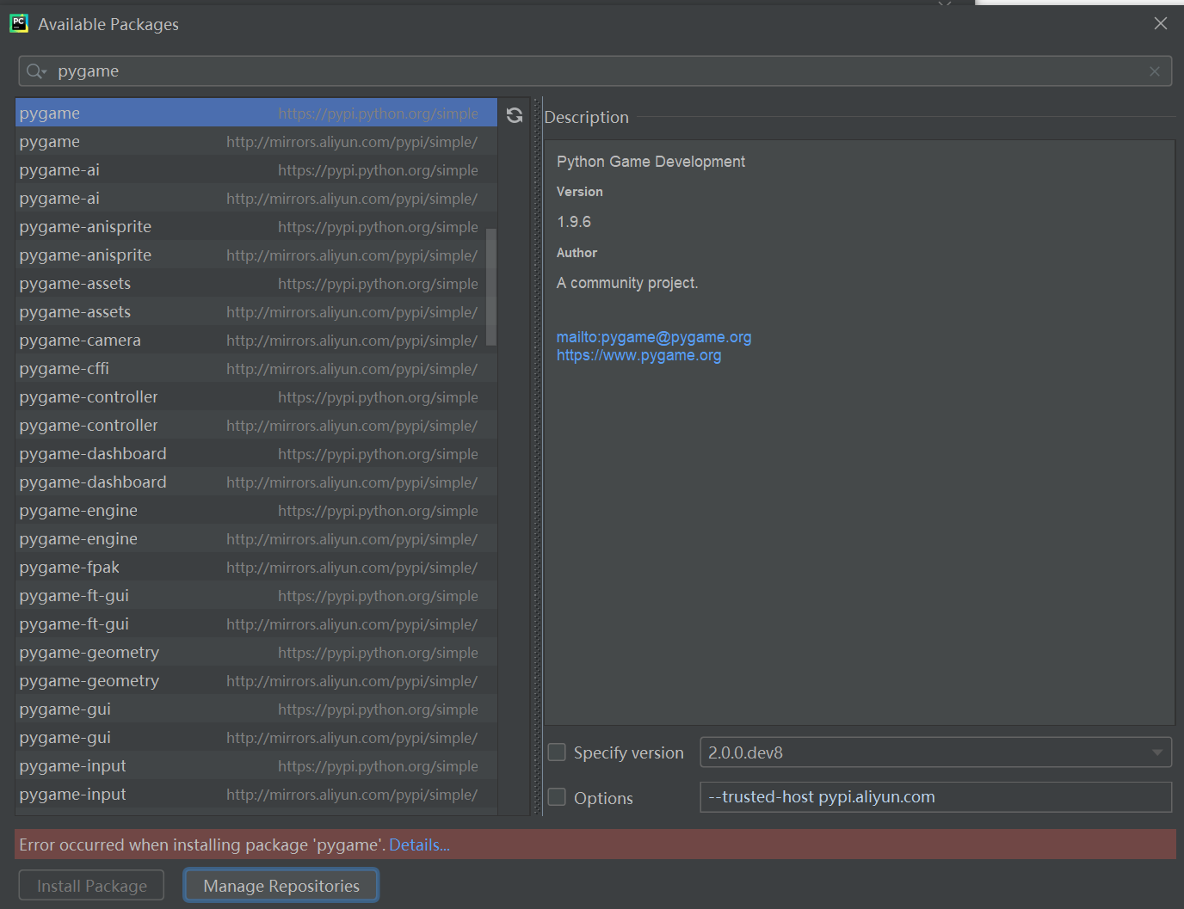Select pygame from pypi.python.org
Screen dimensions: 1184x909
[256, 113]
